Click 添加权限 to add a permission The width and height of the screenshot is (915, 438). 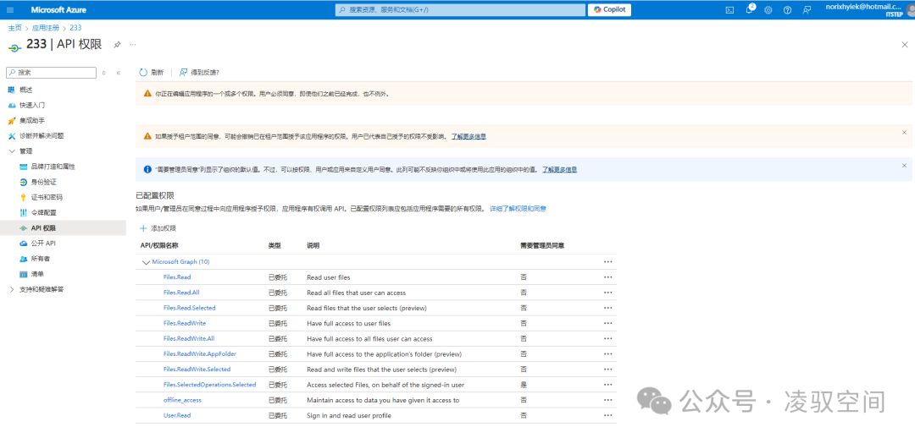(x=158, y=228)
